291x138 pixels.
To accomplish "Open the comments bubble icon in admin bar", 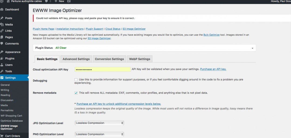I will tap(46, 1).
